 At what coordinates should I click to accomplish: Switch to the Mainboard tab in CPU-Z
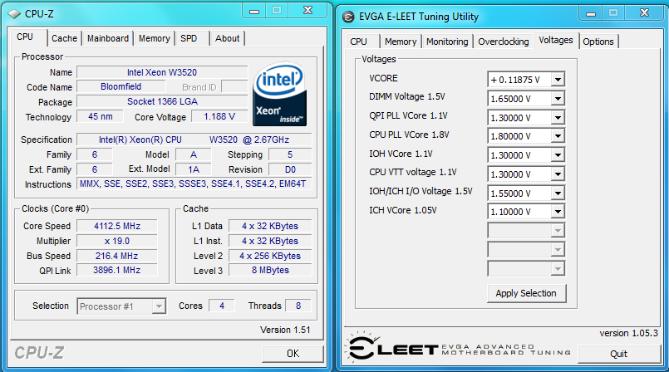click(108, 38)
